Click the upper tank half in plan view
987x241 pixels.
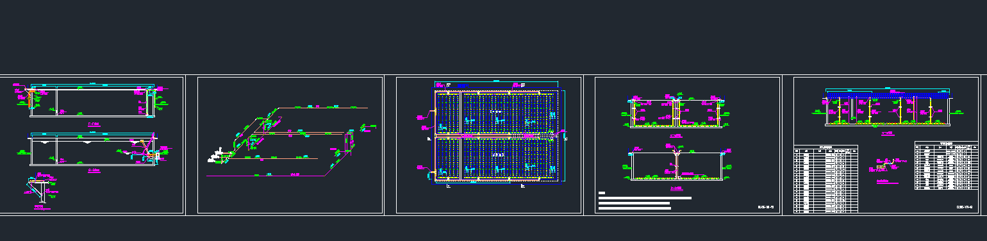(497, 113)
